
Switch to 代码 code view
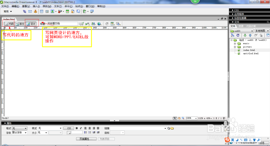(9, 24)
